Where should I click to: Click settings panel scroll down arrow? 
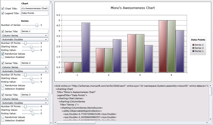coord(51,123)
